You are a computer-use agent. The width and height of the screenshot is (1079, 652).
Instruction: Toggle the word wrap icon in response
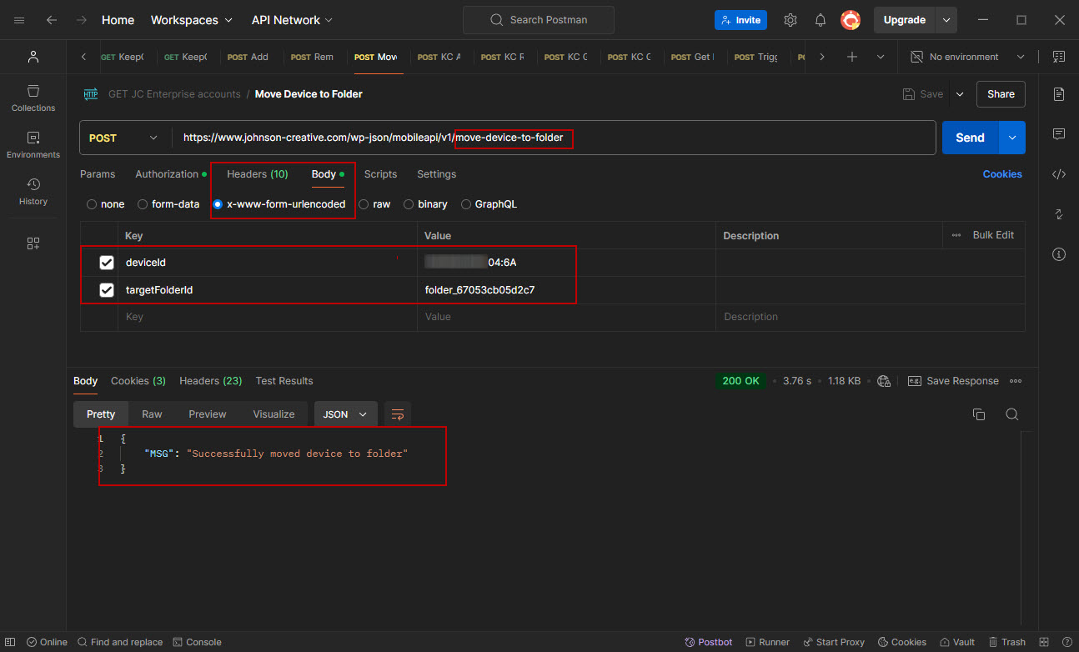398,414
